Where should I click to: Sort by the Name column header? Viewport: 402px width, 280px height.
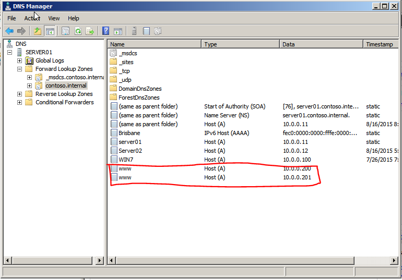tap(155, 44)
